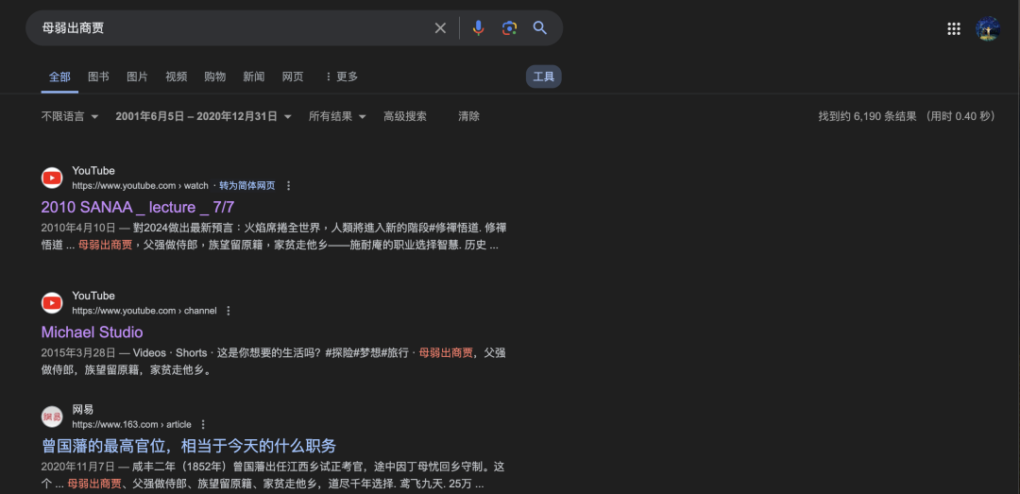Switch to the 图片 tab

pyautogui.click(x=137, y=77)
